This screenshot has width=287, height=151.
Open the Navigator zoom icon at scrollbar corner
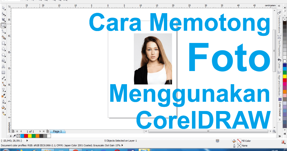[274, 131]
